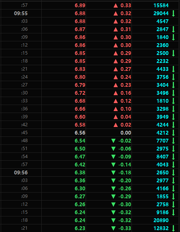
Task: Click the red up triangle beside 0.33
Action: pos(116,6)
